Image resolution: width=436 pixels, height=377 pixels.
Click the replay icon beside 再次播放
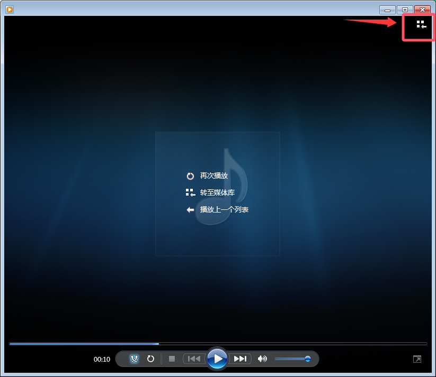tap(190, 176)
